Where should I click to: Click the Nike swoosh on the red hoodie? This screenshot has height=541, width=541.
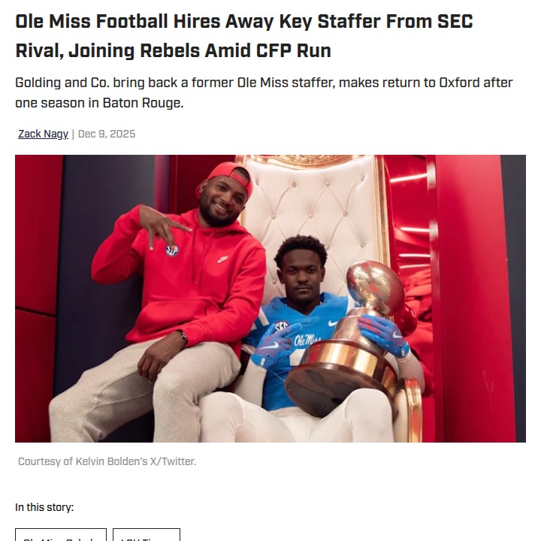tap(223, 259)
